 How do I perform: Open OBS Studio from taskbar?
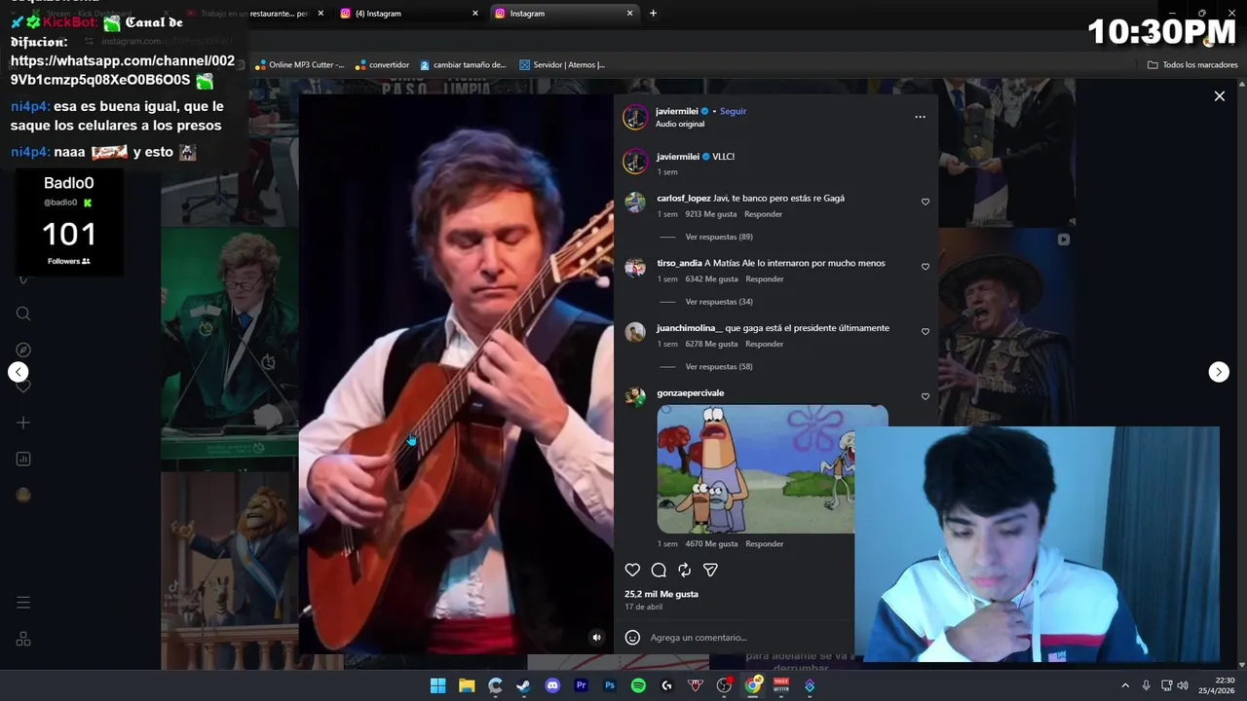[724, 685]
